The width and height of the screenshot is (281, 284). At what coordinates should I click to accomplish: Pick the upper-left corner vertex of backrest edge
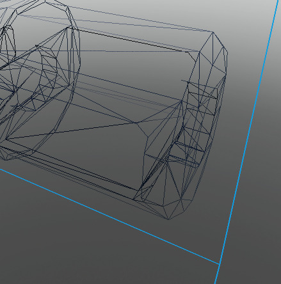[68, 27]
